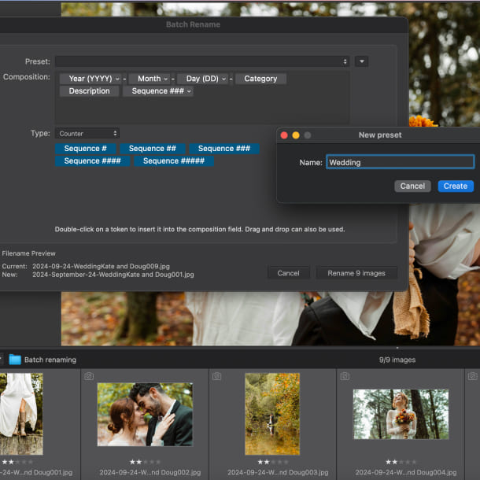480x480 pixels.
Task: Open Year (YYYY) token format menu
Action: coord(118,79)
